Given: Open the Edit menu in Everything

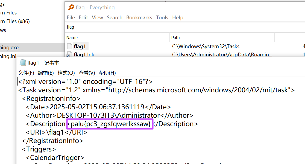Looking at the screenshot, I should click(83, 17).
